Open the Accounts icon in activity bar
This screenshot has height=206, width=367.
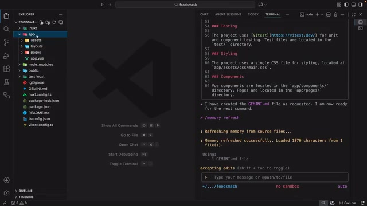[x=6, y=180]
